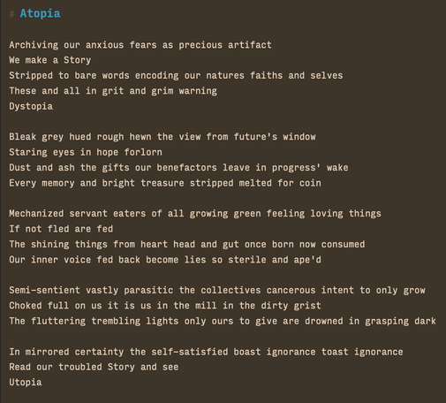Image resolution: width=446 pixels, height=403 pixels.
Task: Click the line 'Read our troubled Story and see'
Action: click(x=94, y=367)
